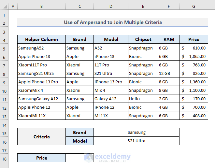Click the Brand header cell in row 4

pyautogui.click(x=80, y=39)
